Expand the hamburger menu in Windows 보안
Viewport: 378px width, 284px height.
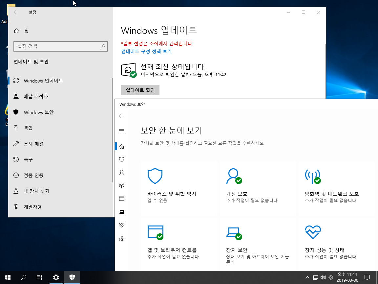tap(121, 130)
